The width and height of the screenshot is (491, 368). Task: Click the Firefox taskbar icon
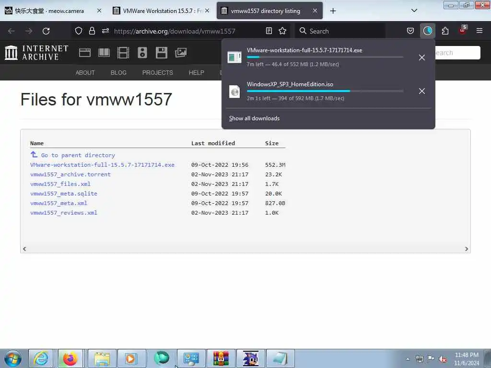pyautogui.click(x=70, y=358)
